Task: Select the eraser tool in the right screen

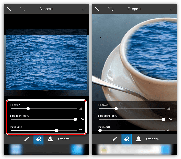Action: click(126, 139)
